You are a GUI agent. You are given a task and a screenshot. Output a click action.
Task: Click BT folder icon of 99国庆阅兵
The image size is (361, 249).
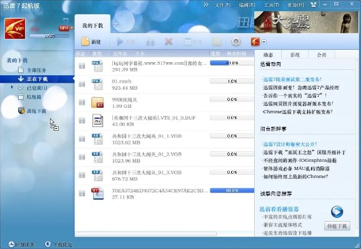click(97, 102)
